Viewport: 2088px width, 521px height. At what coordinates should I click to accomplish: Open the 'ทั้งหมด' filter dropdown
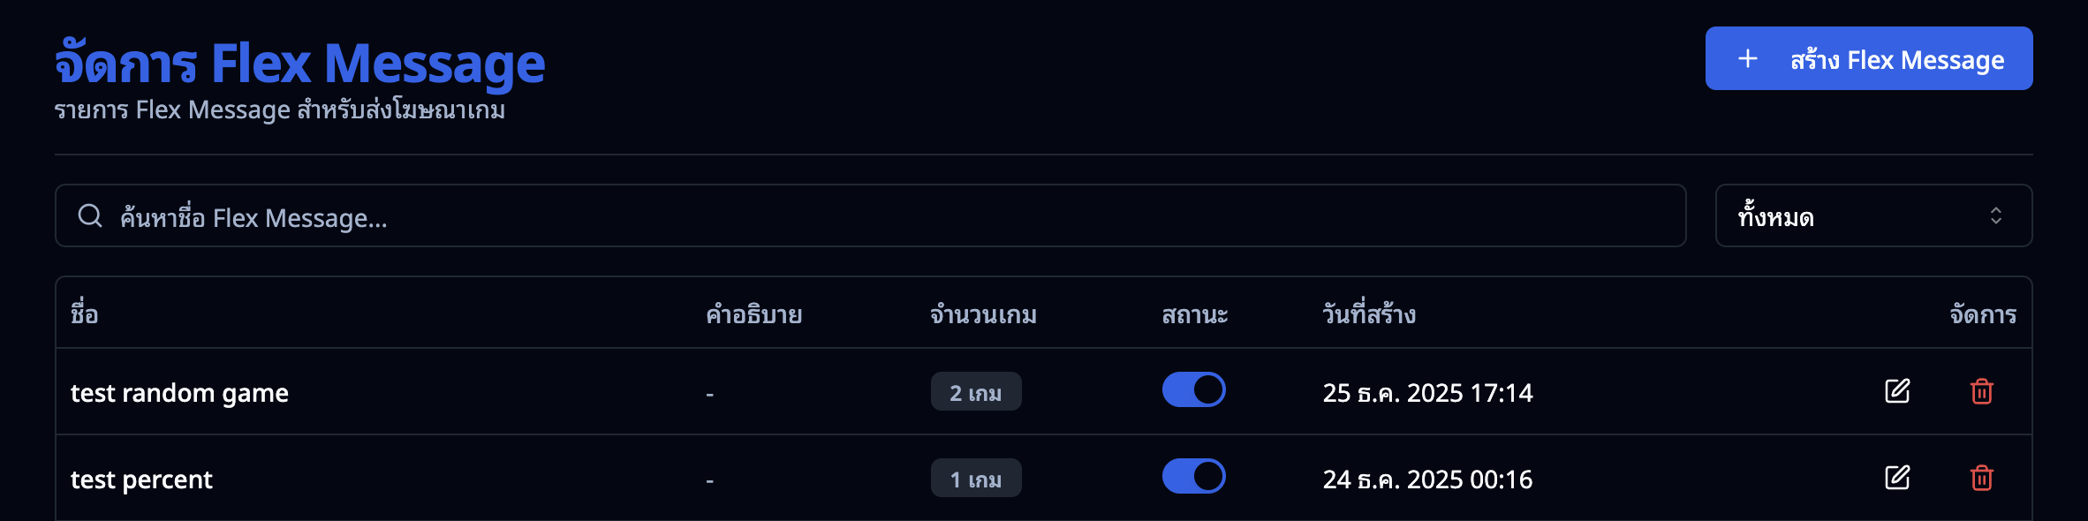[1872, 215]
